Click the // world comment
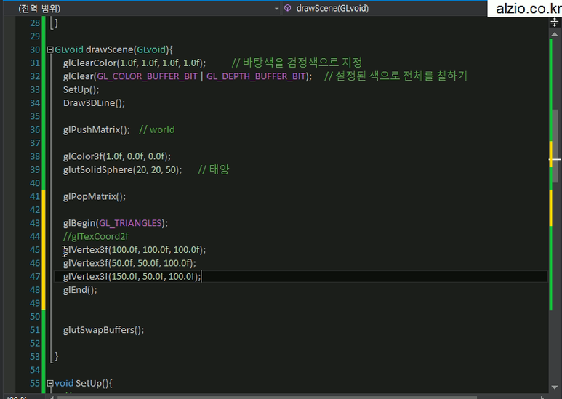The image size is (562, 399). (157, 129)
